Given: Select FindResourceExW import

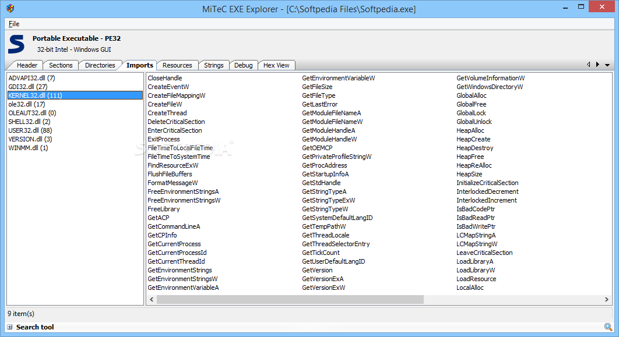Looking at the screenshot, I should point(173,165).
